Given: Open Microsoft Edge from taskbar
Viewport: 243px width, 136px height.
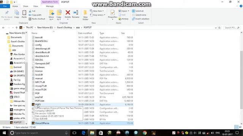Looking at the screenshot, I should (x=84, y=133).
